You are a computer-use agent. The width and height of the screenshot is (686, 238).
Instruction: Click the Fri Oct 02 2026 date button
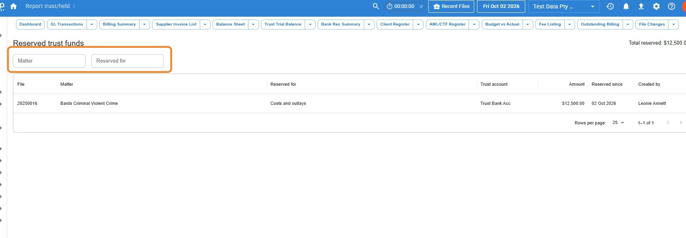(x=501, y=6)
